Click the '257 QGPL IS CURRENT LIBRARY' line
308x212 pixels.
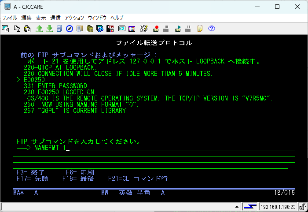pyautogui.click(x=76, y=111)
